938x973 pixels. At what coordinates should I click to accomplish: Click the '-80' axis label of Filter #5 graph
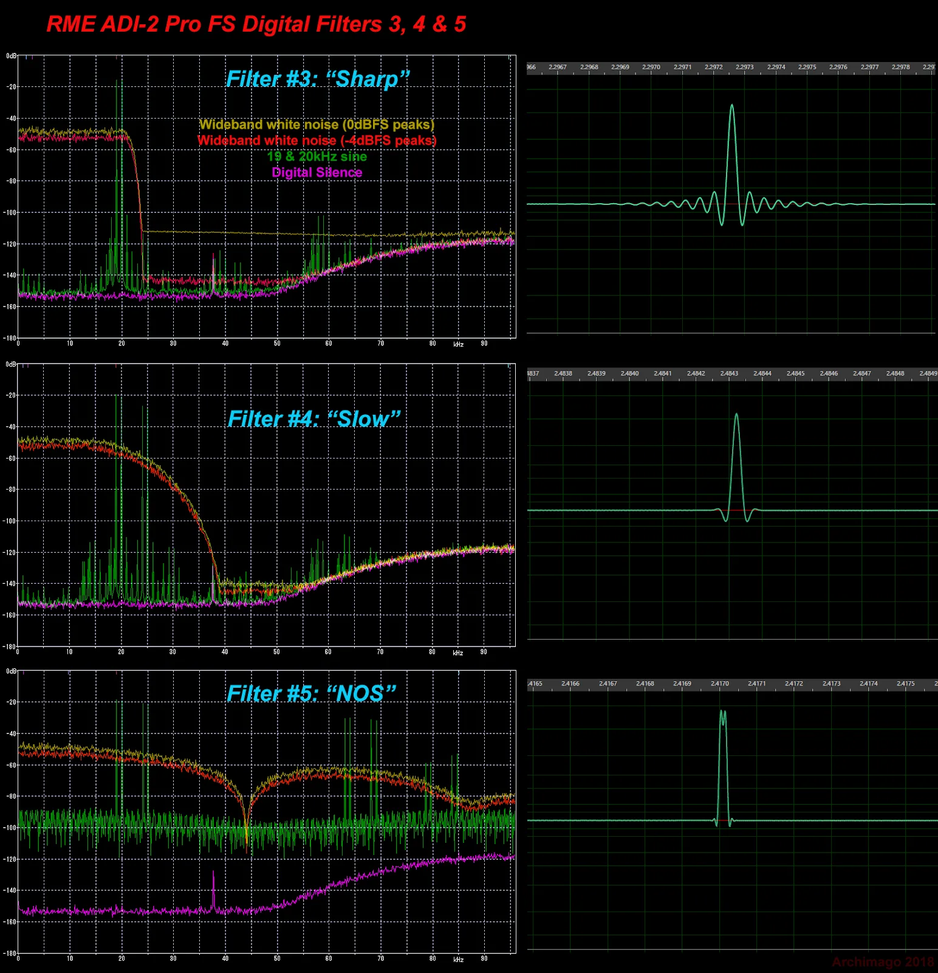tap(11, 797)
